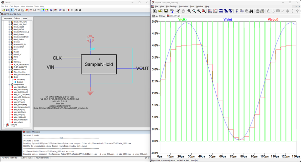Screen dimensions: 301x162
Task: Select ERRORS node in explorer tree
Action: [14, 124]
